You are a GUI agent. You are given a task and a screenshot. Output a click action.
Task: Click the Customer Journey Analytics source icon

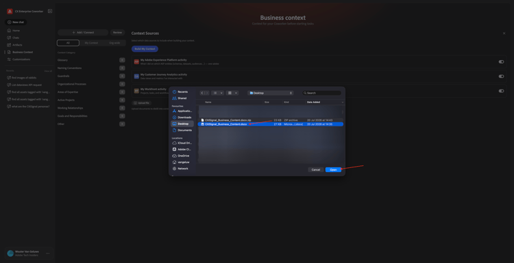tap(136, 76)
